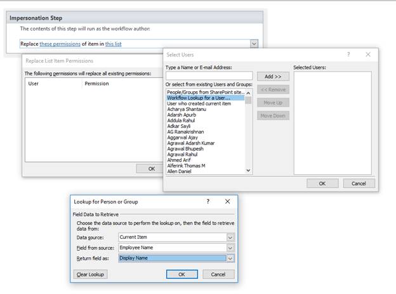Click Cancel in the Select Users dialog
Screen dimensions: 396x294
(x=359, y=184)
